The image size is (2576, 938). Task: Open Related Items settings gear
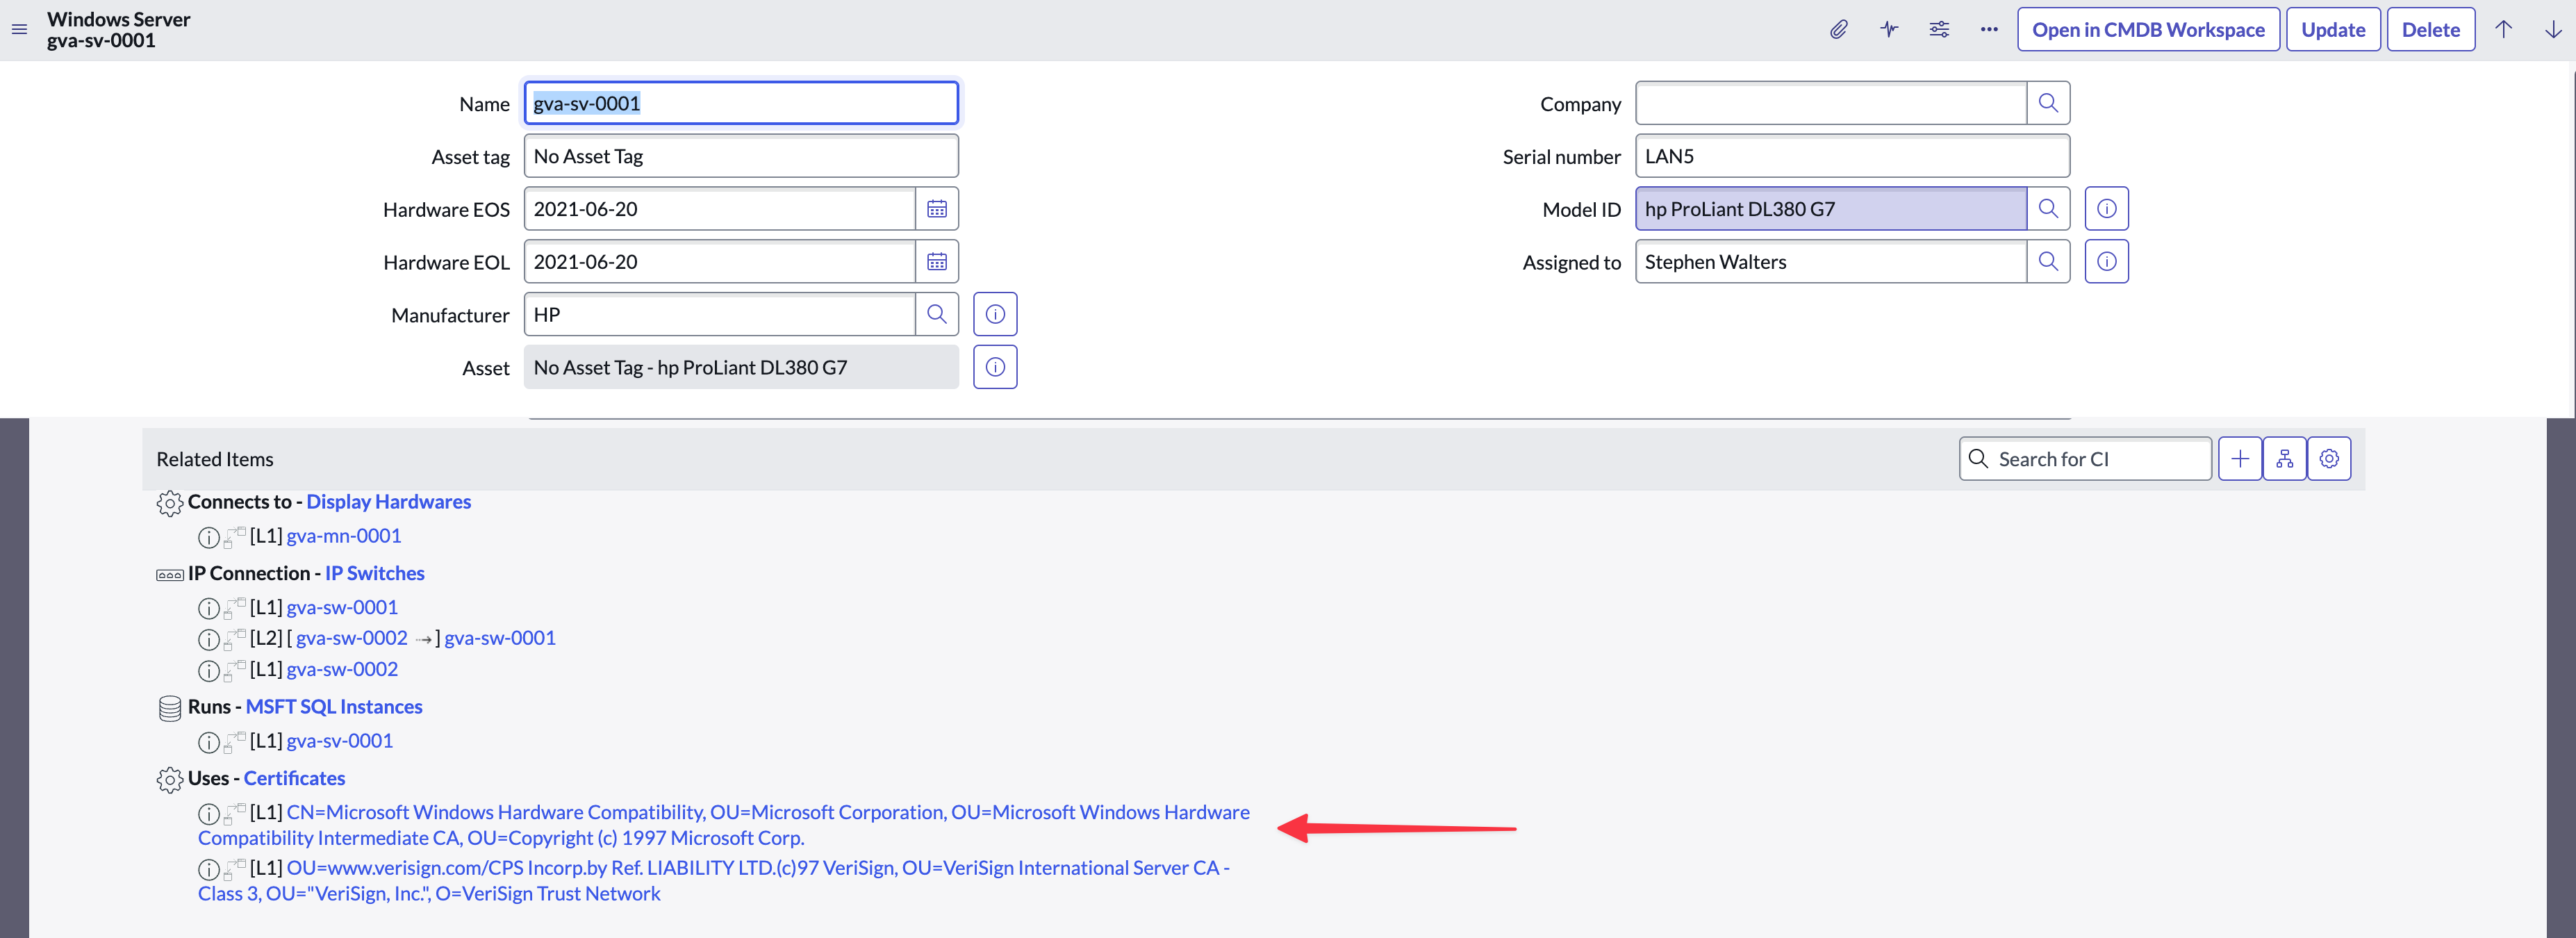[x=2329, y=459]
